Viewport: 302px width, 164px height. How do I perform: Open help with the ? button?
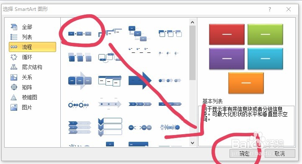pos(270,9)
